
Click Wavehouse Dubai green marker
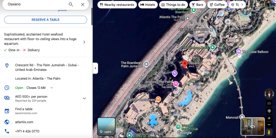213,47
